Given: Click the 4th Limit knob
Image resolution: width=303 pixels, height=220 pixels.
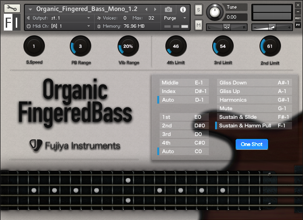Looking at the screenshot, I should click(x=176, y=46).
